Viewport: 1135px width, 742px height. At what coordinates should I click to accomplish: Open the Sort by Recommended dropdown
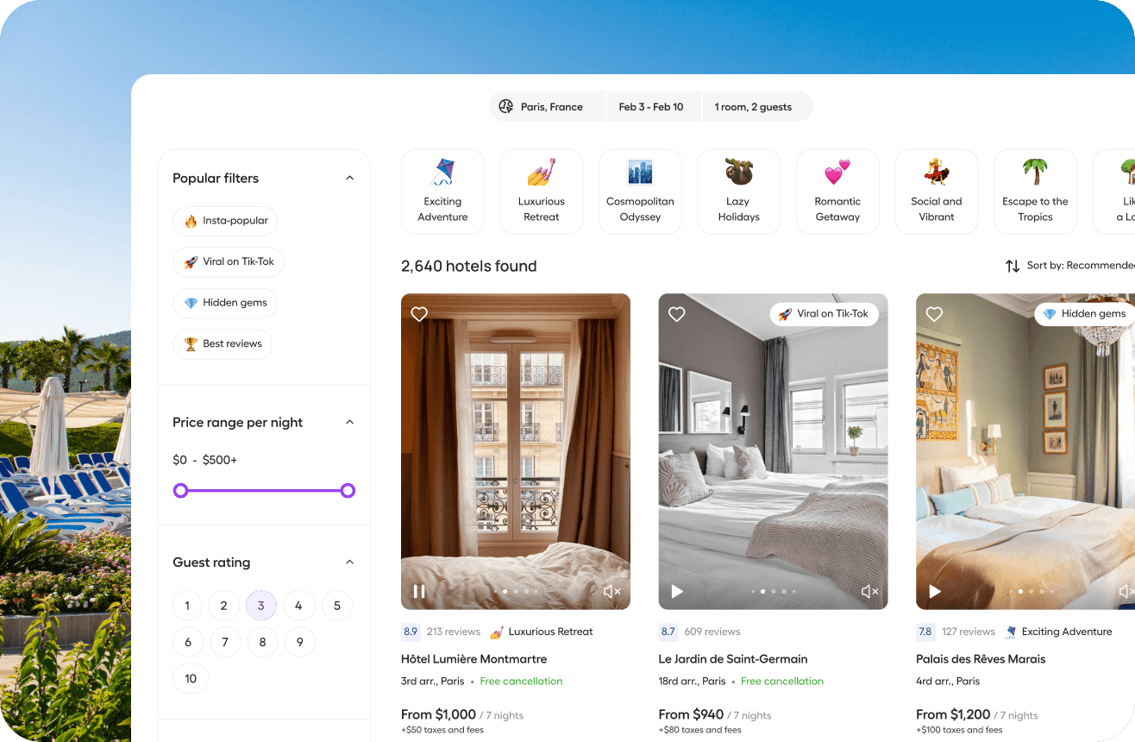coord(1069,266)
